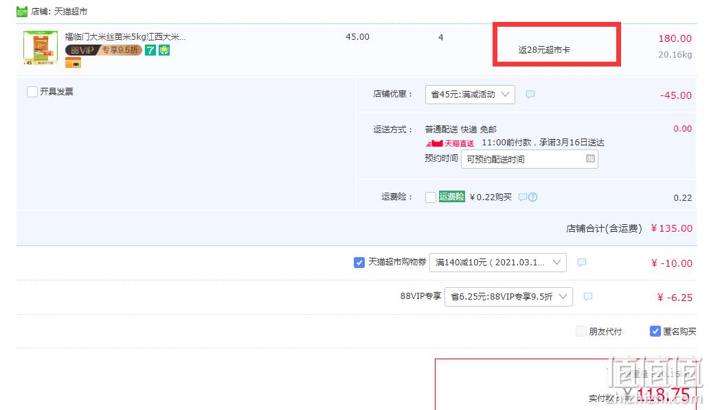Screen dimensions: 709x410
Task: Uncheck the 匿名购买 checkbox
Action: [655, 331]
